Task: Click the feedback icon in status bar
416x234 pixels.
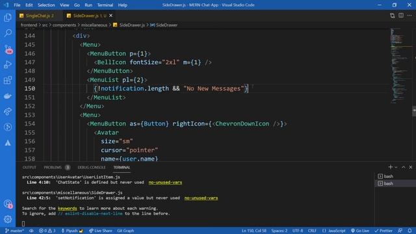Action: [x=400, y=231]
